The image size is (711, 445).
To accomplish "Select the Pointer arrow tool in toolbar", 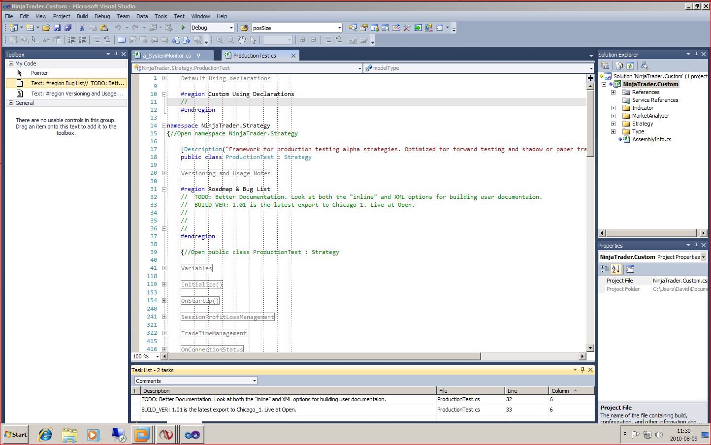I will point(253,40).
